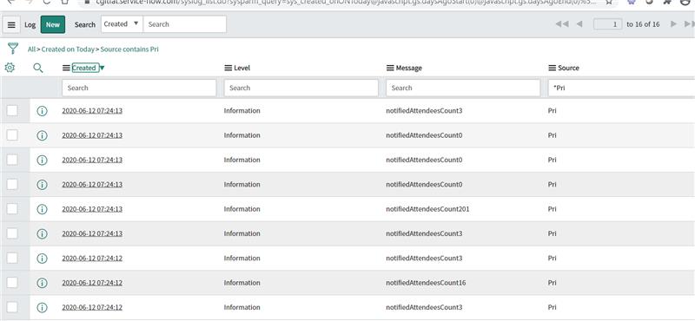
Task: Bookmark page with browser star icon
Action: click(609, 2)
